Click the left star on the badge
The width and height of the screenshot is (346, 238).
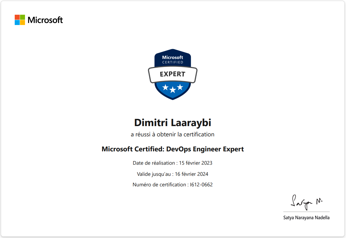[x=166, y=87]
